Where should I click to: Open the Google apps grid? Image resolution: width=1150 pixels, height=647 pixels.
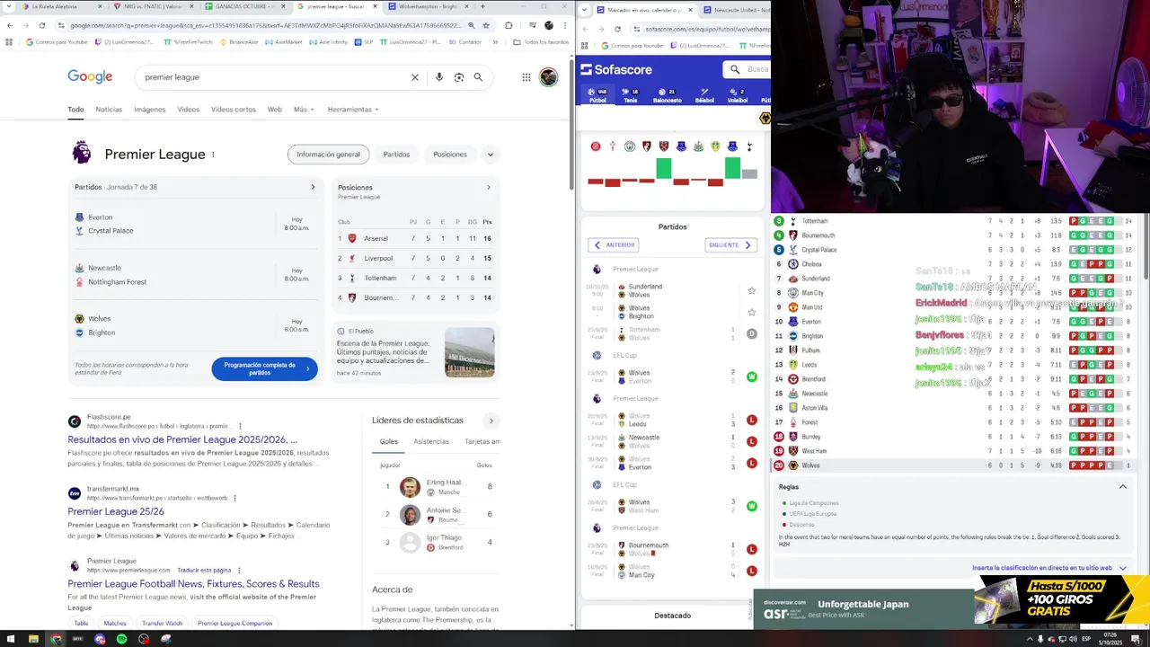click(x=526, y=77)
